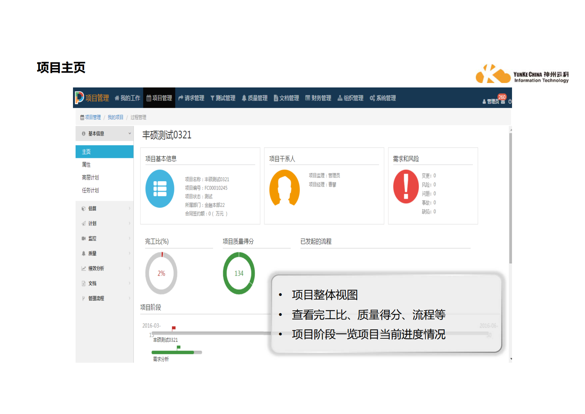Open 系统管理 menu
This screenshot has width=585, height=414.
383,98
